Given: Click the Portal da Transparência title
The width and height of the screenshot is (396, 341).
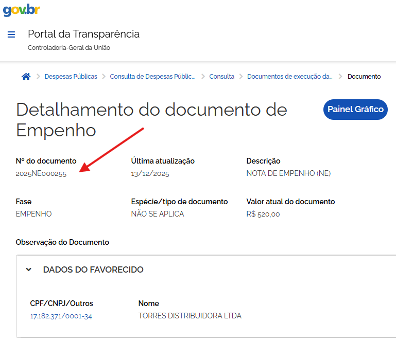Looking at the screenshot, I should tap(83, 34).
